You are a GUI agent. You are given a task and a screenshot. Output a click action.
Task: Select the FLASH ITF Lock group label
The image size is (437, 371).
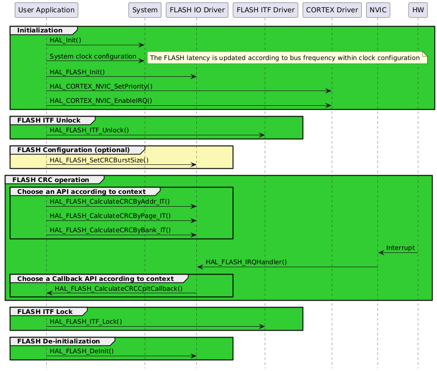[x=45, y=311]
